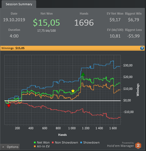Click the Net Won value $15,05
The image size is (146, 151).
click(46, 23)
